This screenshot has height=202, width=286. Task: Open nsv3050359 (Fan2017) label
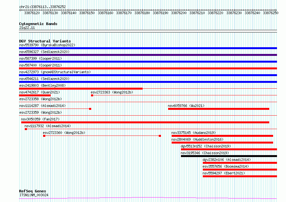point(40,119)
